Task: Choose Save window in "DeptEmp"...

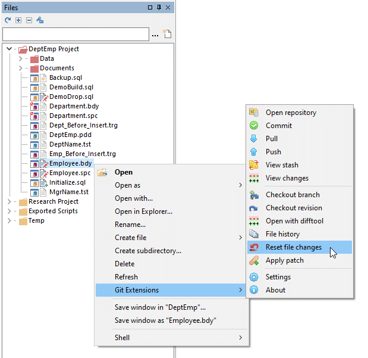Action: click(172, 307)
